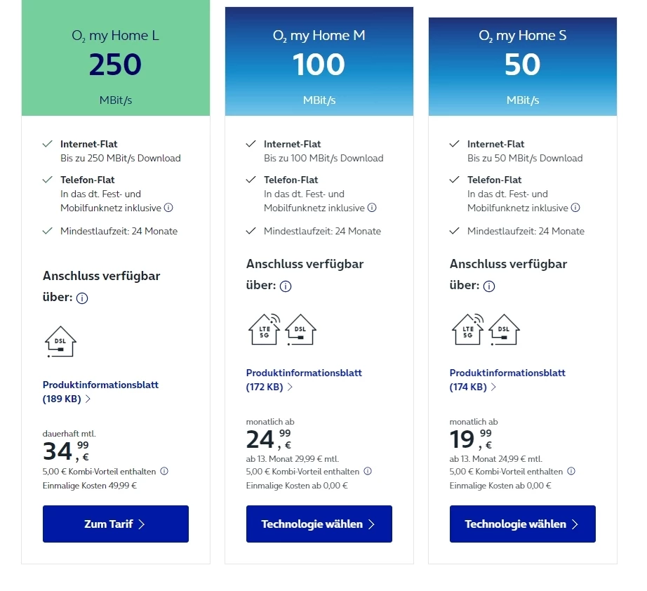Show Kombi-Vorteil info in Home L card
This screenshot has width=647, height=591.
(164, 472)
